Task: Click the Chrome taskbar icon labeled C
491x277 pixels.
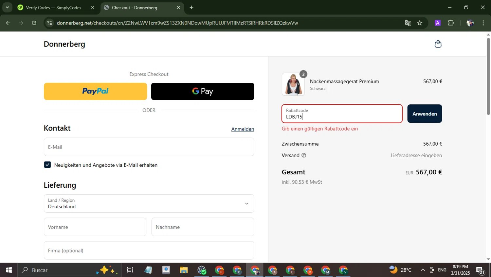Action: tap(237, 270)
